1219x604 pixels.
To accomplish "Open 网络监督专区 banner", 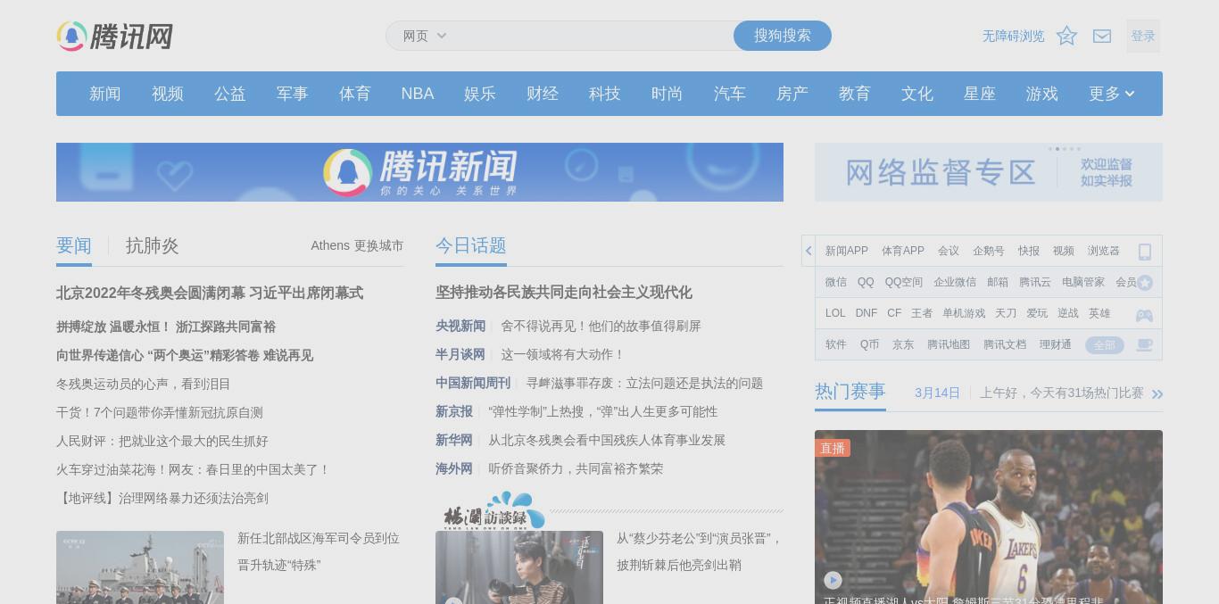I will coord(989,172).
